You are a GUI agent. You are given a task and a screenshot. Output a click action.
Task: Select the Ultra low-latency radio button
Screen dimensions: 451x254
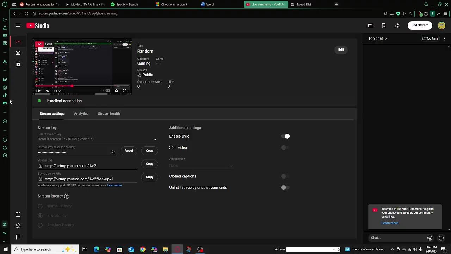pyautogui.click(x=40, y=225)
